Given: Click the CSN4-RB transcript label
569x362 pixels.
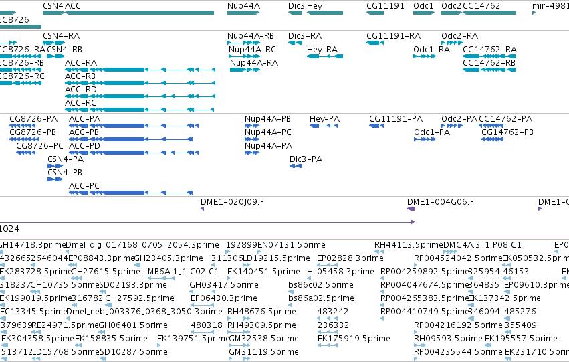Looking at the screenshot, I should tap(65, 49).
